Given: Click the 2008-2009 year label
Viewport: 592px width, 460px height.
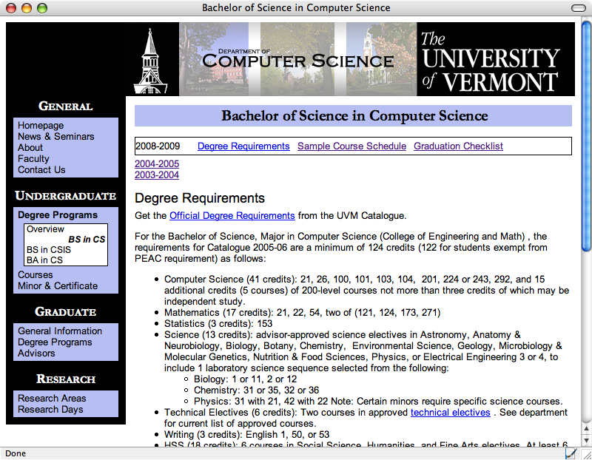Looking at the screenshot, I should tap(158, 146).
